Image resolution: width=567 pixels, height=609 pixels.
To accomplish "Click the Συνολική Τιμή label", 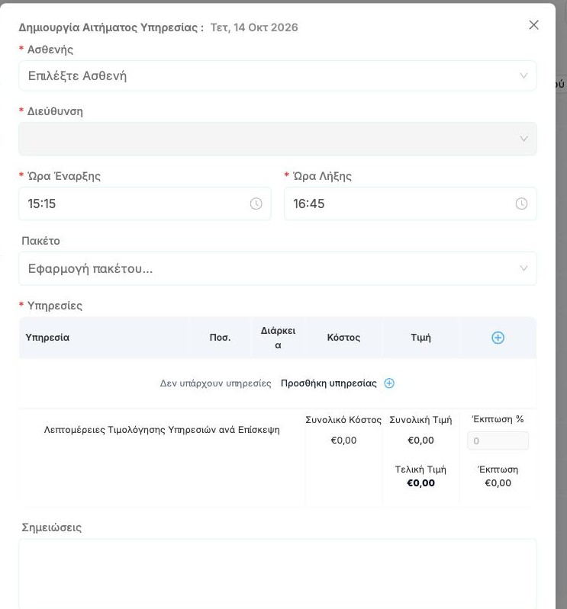I will pyautogui.click(x=420, y=420).
